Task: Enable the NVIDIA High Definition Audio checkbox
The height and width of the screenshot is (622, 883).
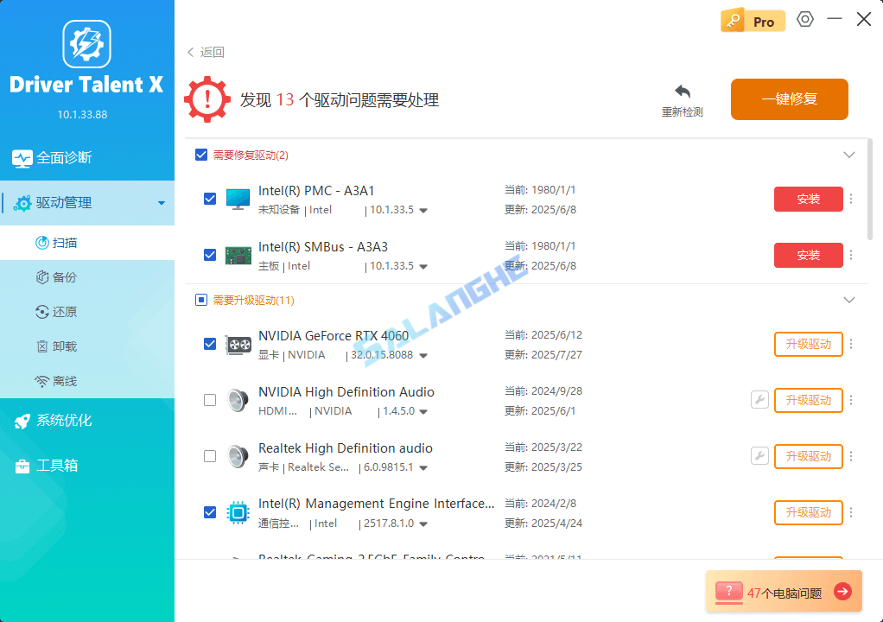Action: (x=209, y=399)
